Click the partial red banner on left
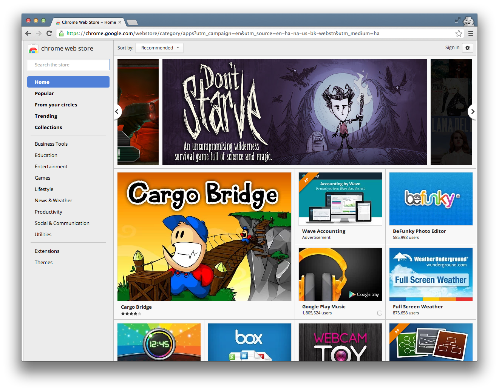This screenshot has width=499, height=391. pyautogui.click(x=138, y=112)
